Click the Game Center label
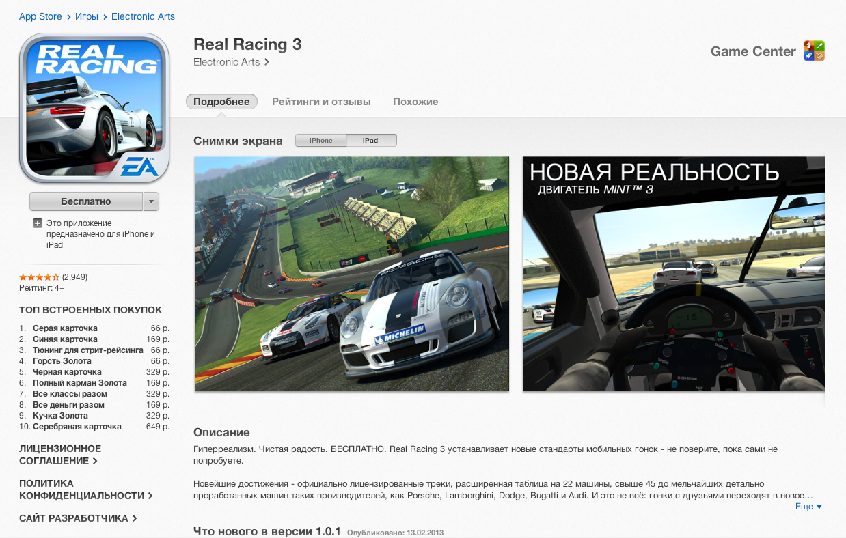The image size is (846, 538). tap(753, 51)
